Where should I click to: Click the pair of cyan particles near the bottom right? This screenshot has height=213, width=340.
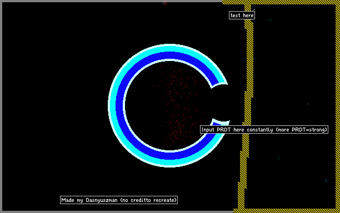coord(326,181)
